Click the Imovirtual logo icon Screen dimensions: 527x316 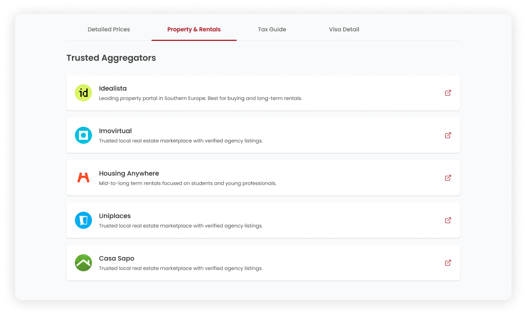(x=83, y=135)
